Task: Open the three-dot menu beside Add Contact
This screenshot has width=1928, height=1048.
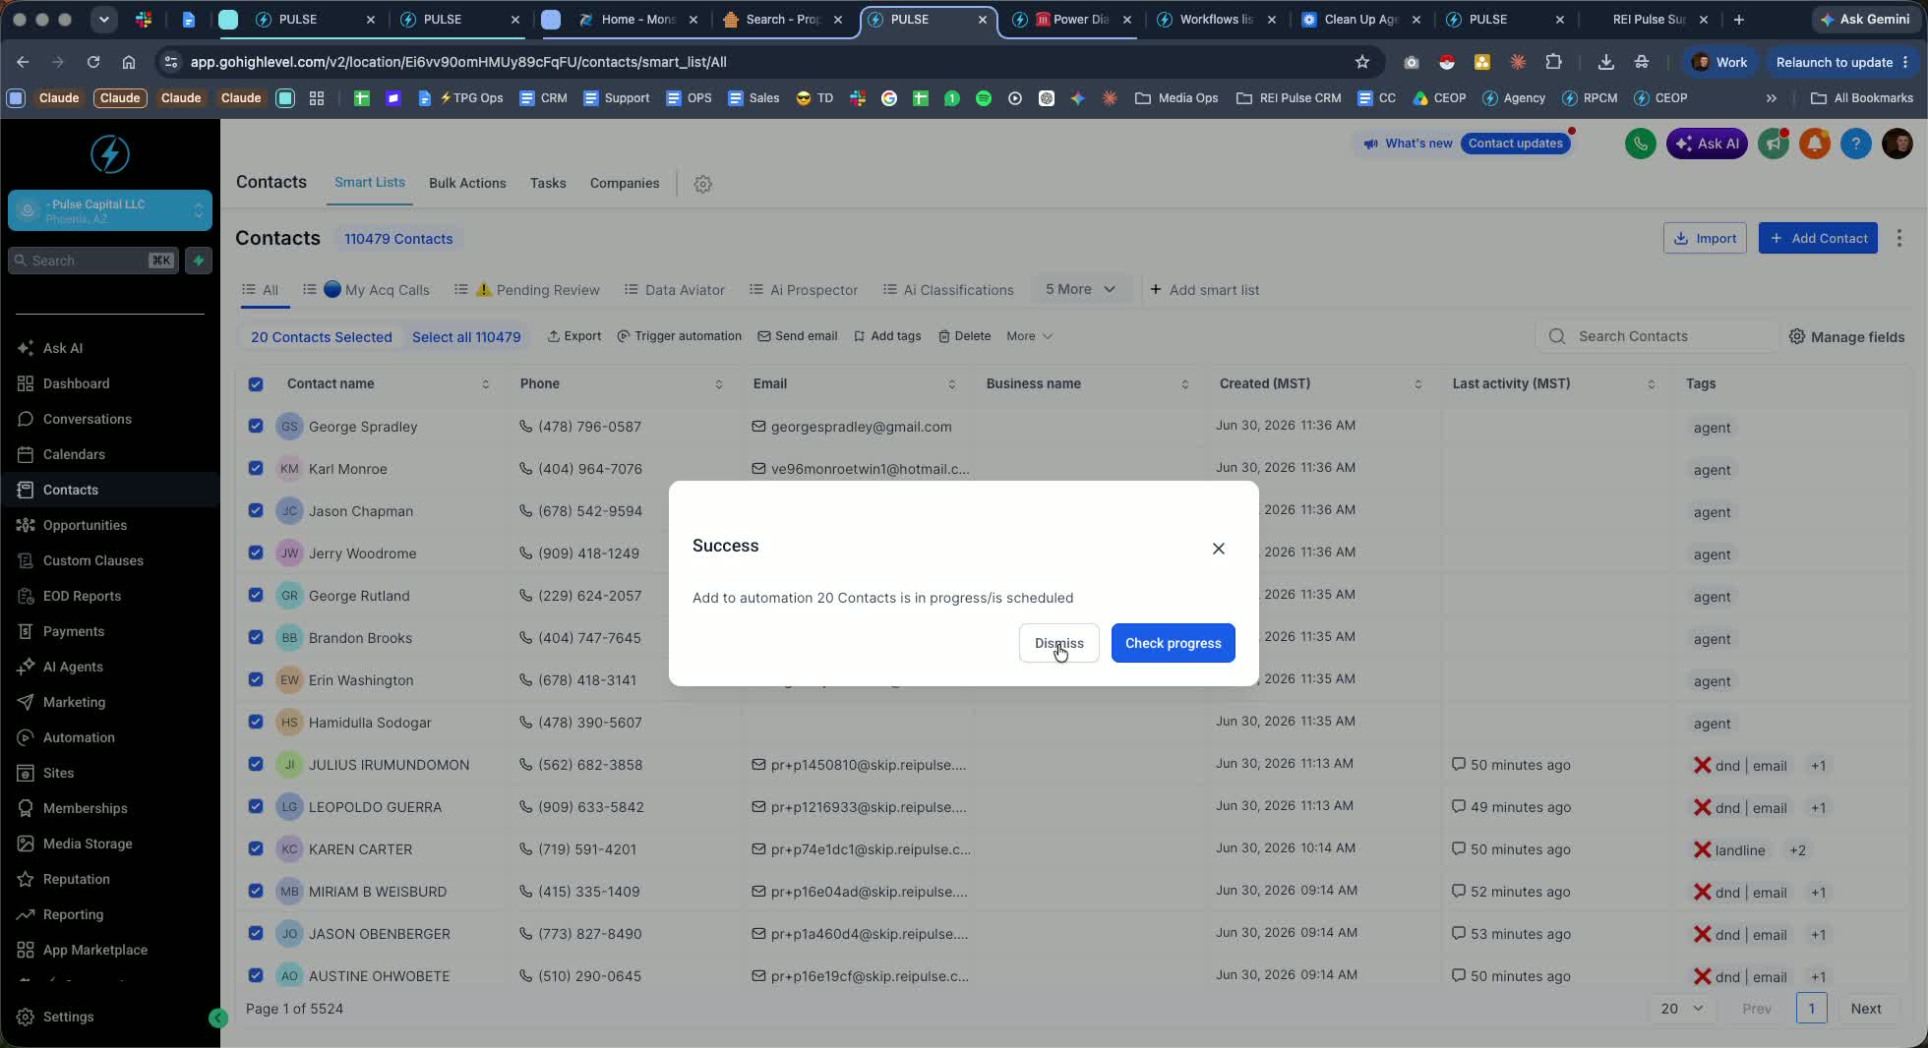Action: (x=1898, y=238)
